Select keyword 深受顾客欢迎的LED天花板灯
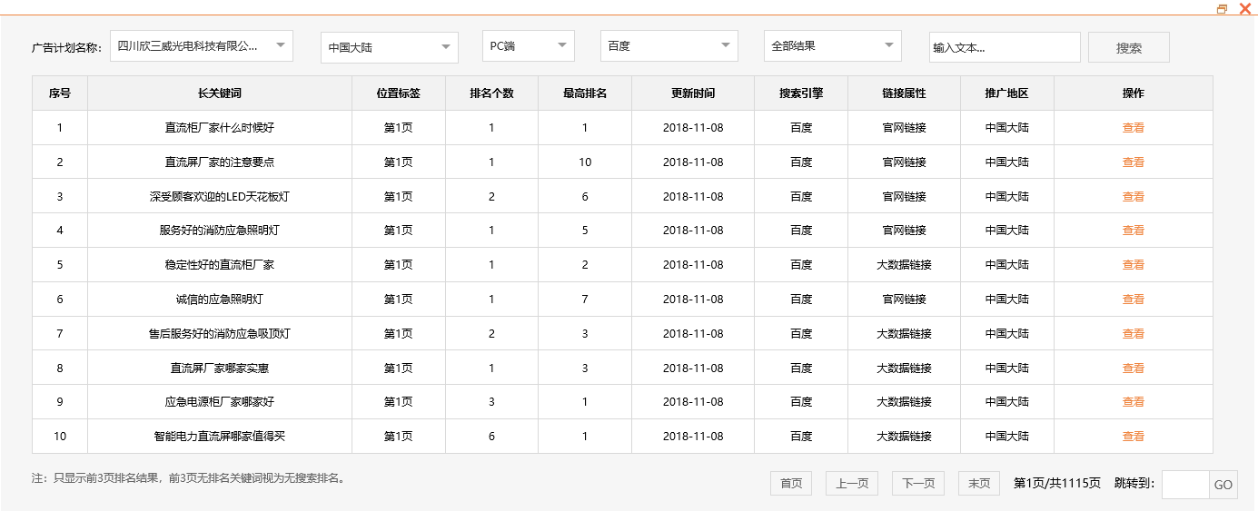The width and height of the screenshot is (1258, 511). (x=220, y=196)
